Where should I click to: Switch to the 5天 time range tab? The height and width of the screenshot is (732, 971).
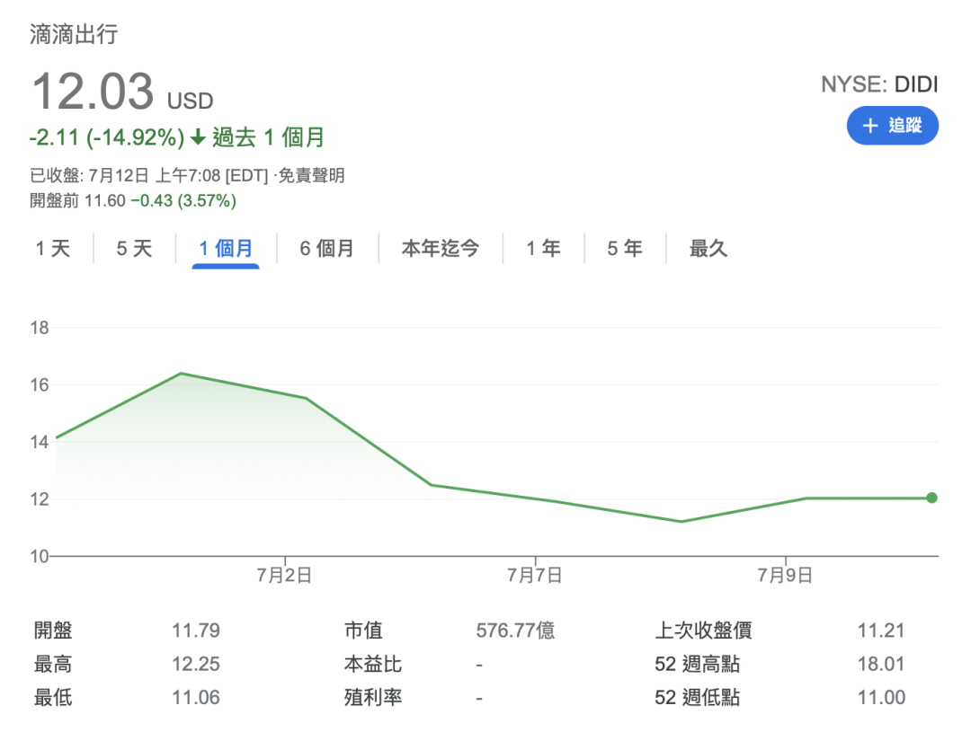pos(133,248)
